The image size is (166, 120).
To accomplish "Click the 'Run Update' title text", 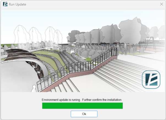I will [x=17, y=4].
